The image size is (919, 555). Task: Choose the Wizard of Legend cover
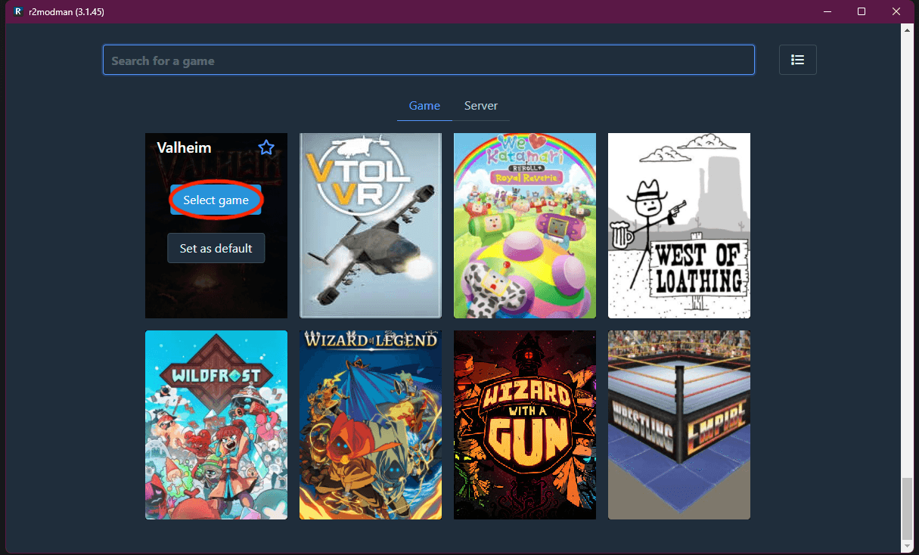pyautogui.click(x=371, y=425)
